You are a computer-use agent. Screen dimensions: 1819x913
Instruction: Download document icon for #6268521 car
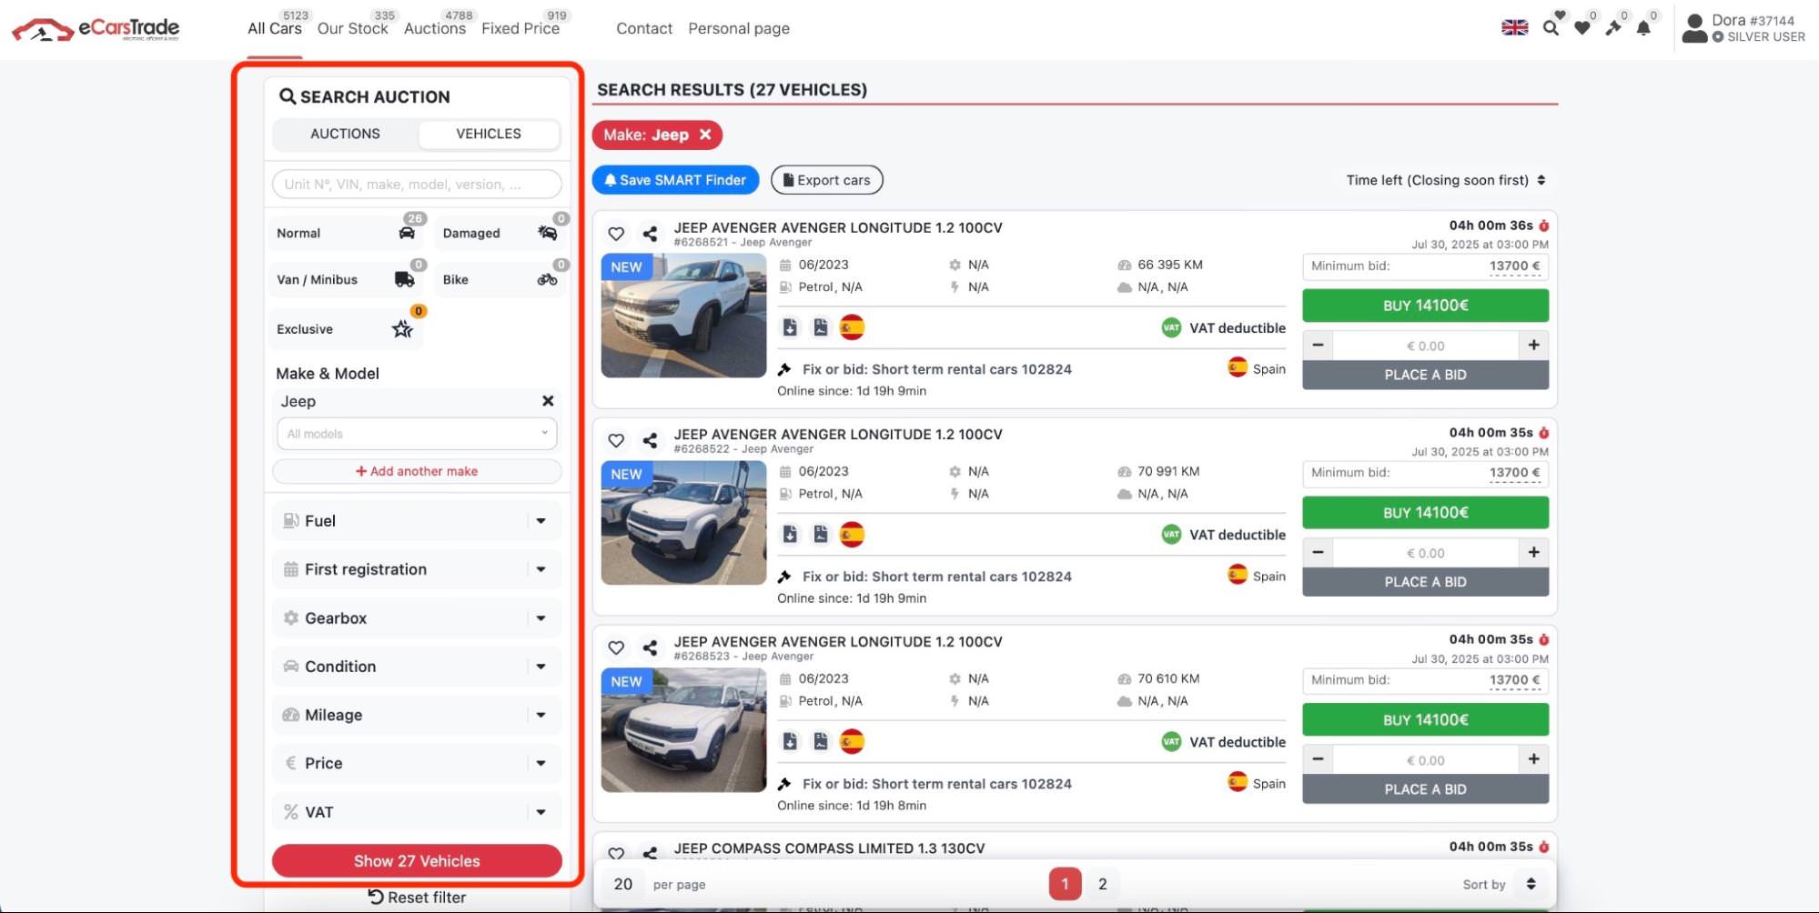point(790,327)
